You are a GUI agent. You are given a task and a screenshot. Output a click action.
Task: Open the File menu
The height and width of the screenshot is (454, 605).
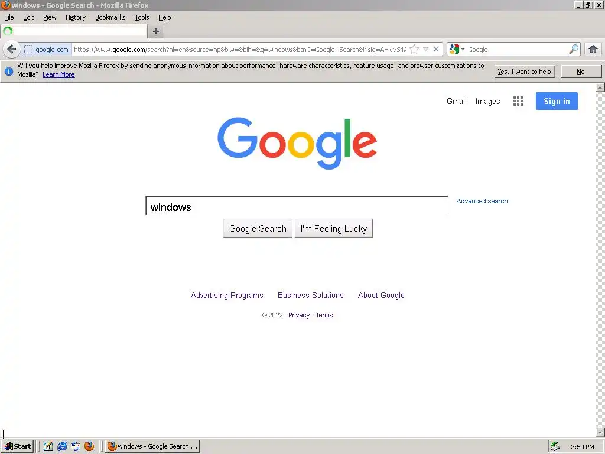(9, 17)
